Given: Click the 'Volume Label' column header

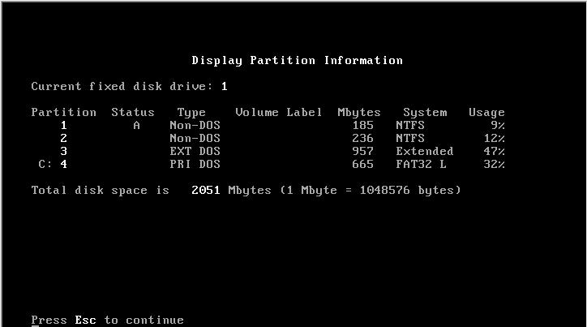Looking at the screenshot, I should 279,112.
